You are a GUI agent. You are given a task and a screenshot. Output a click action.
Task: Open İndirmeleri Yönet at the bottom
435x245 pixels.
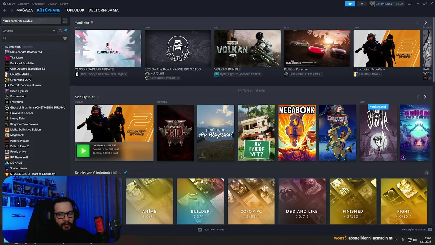(x=211, y=230)
